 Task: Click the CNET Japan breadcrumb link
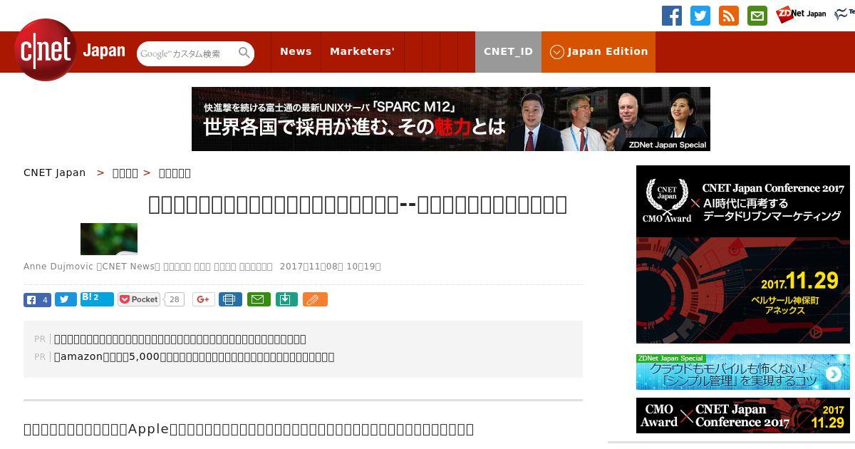[x=54, y=172]
